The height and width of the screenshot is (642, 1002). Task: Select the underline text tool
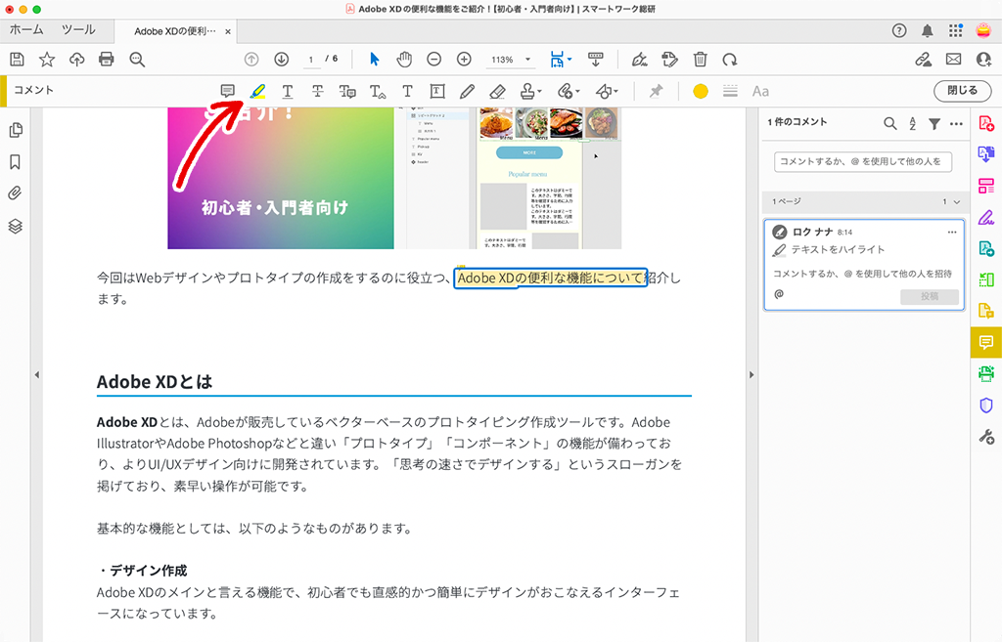[x=288, y=91]
